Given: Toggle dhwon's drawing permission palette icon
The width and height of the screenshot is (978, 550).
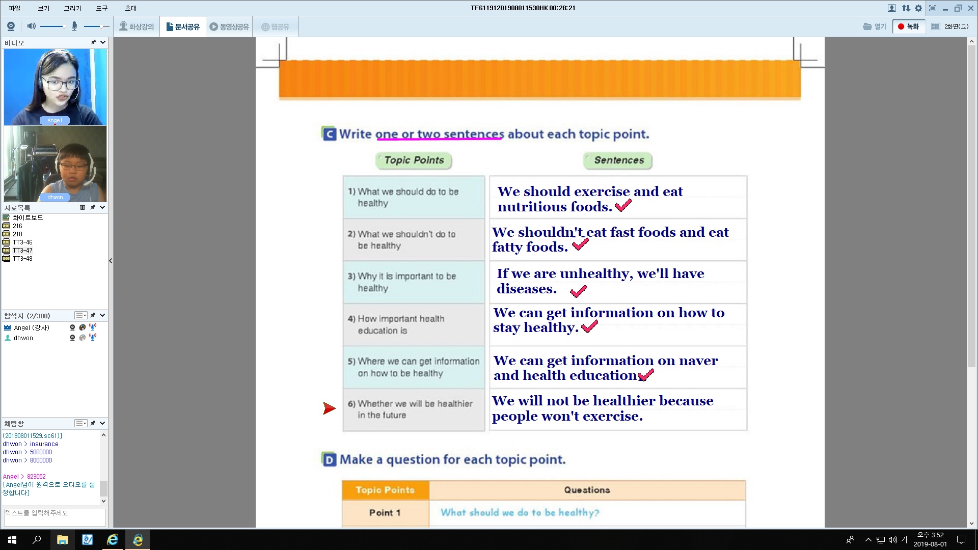Looking at the screenshot, I should 83,338.
